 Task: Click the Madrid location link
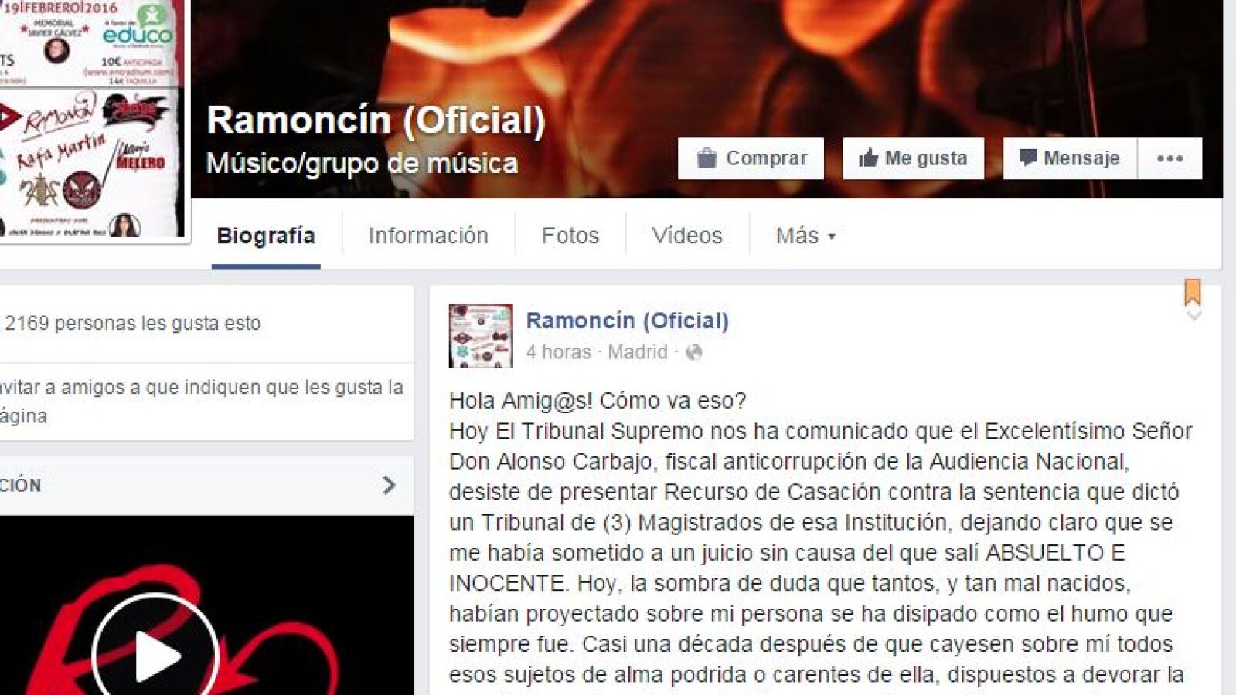637,352
